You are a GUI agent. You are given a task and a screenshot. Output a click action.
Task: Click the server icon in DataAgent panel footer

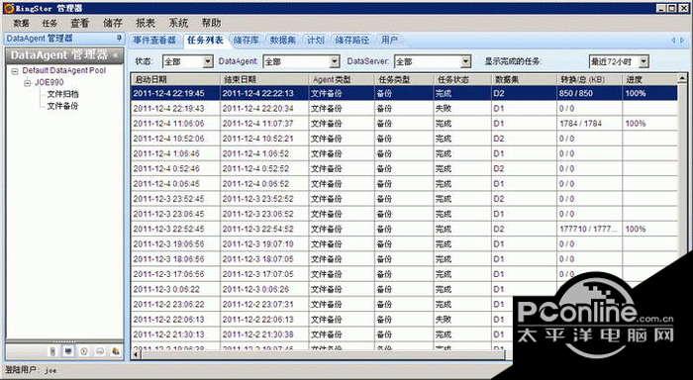pos(53,351)
